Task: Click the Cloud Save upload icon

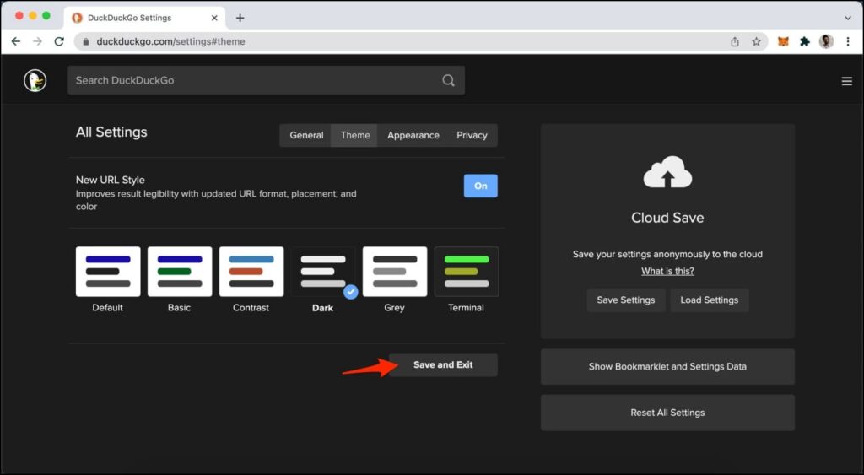Action: coord(667,172)
